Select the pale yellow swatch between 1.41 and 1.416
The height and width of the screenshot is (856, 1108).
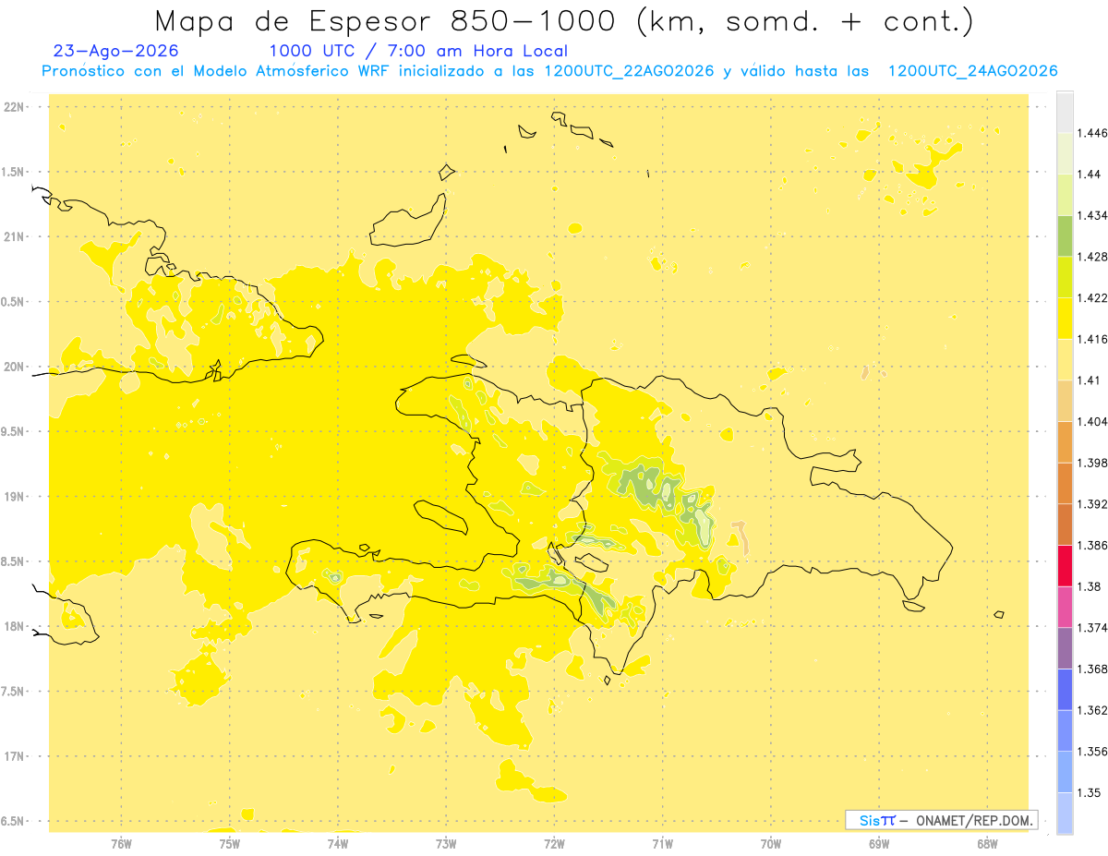tap(1065, 359)
